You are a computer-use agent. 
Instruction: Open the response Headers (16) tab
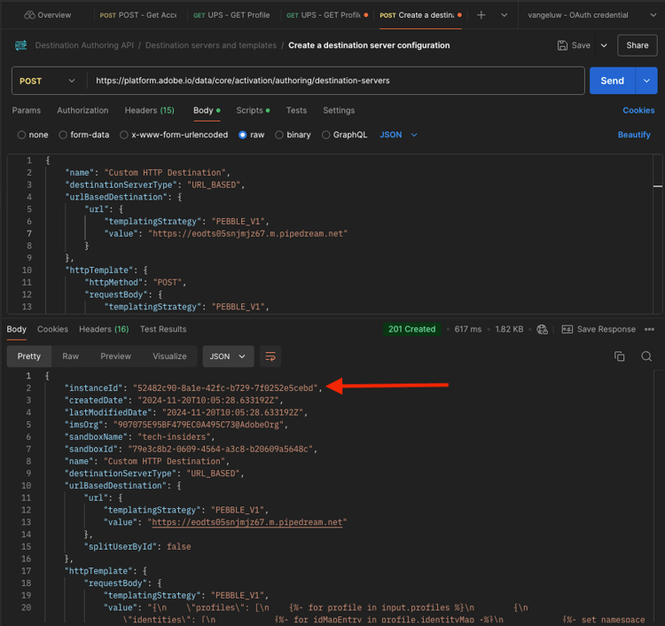coord(104,329)
